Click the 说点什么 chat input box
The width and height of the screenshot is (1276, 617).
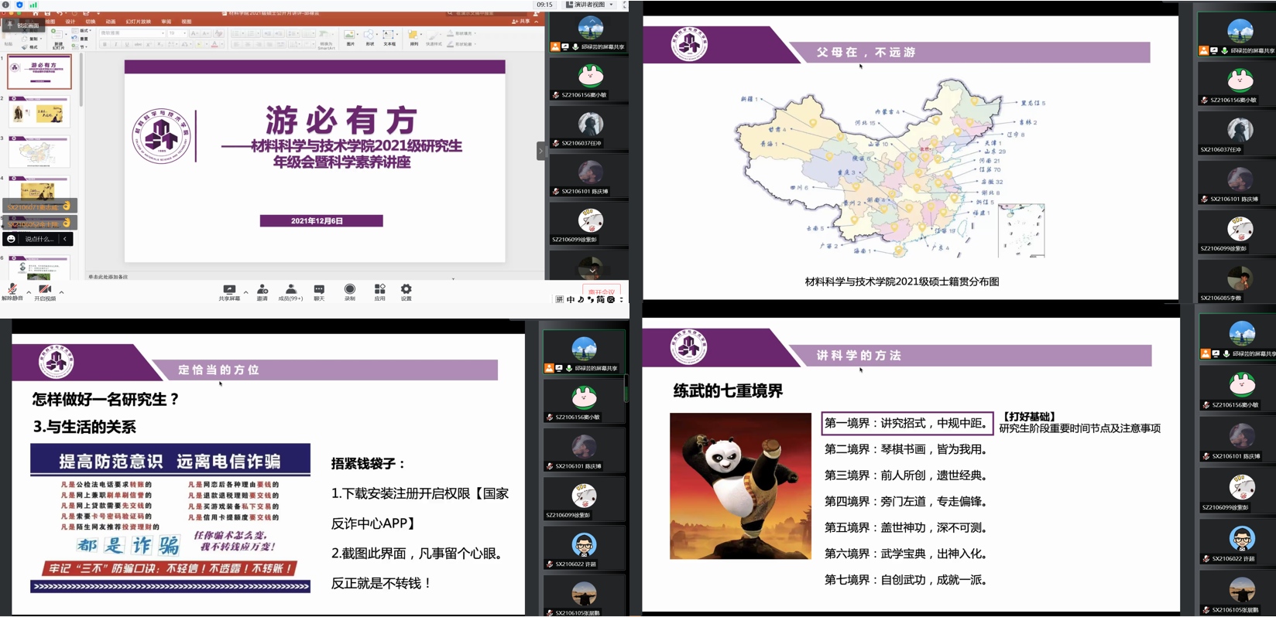pyautogui.click(x=39, y=239)
